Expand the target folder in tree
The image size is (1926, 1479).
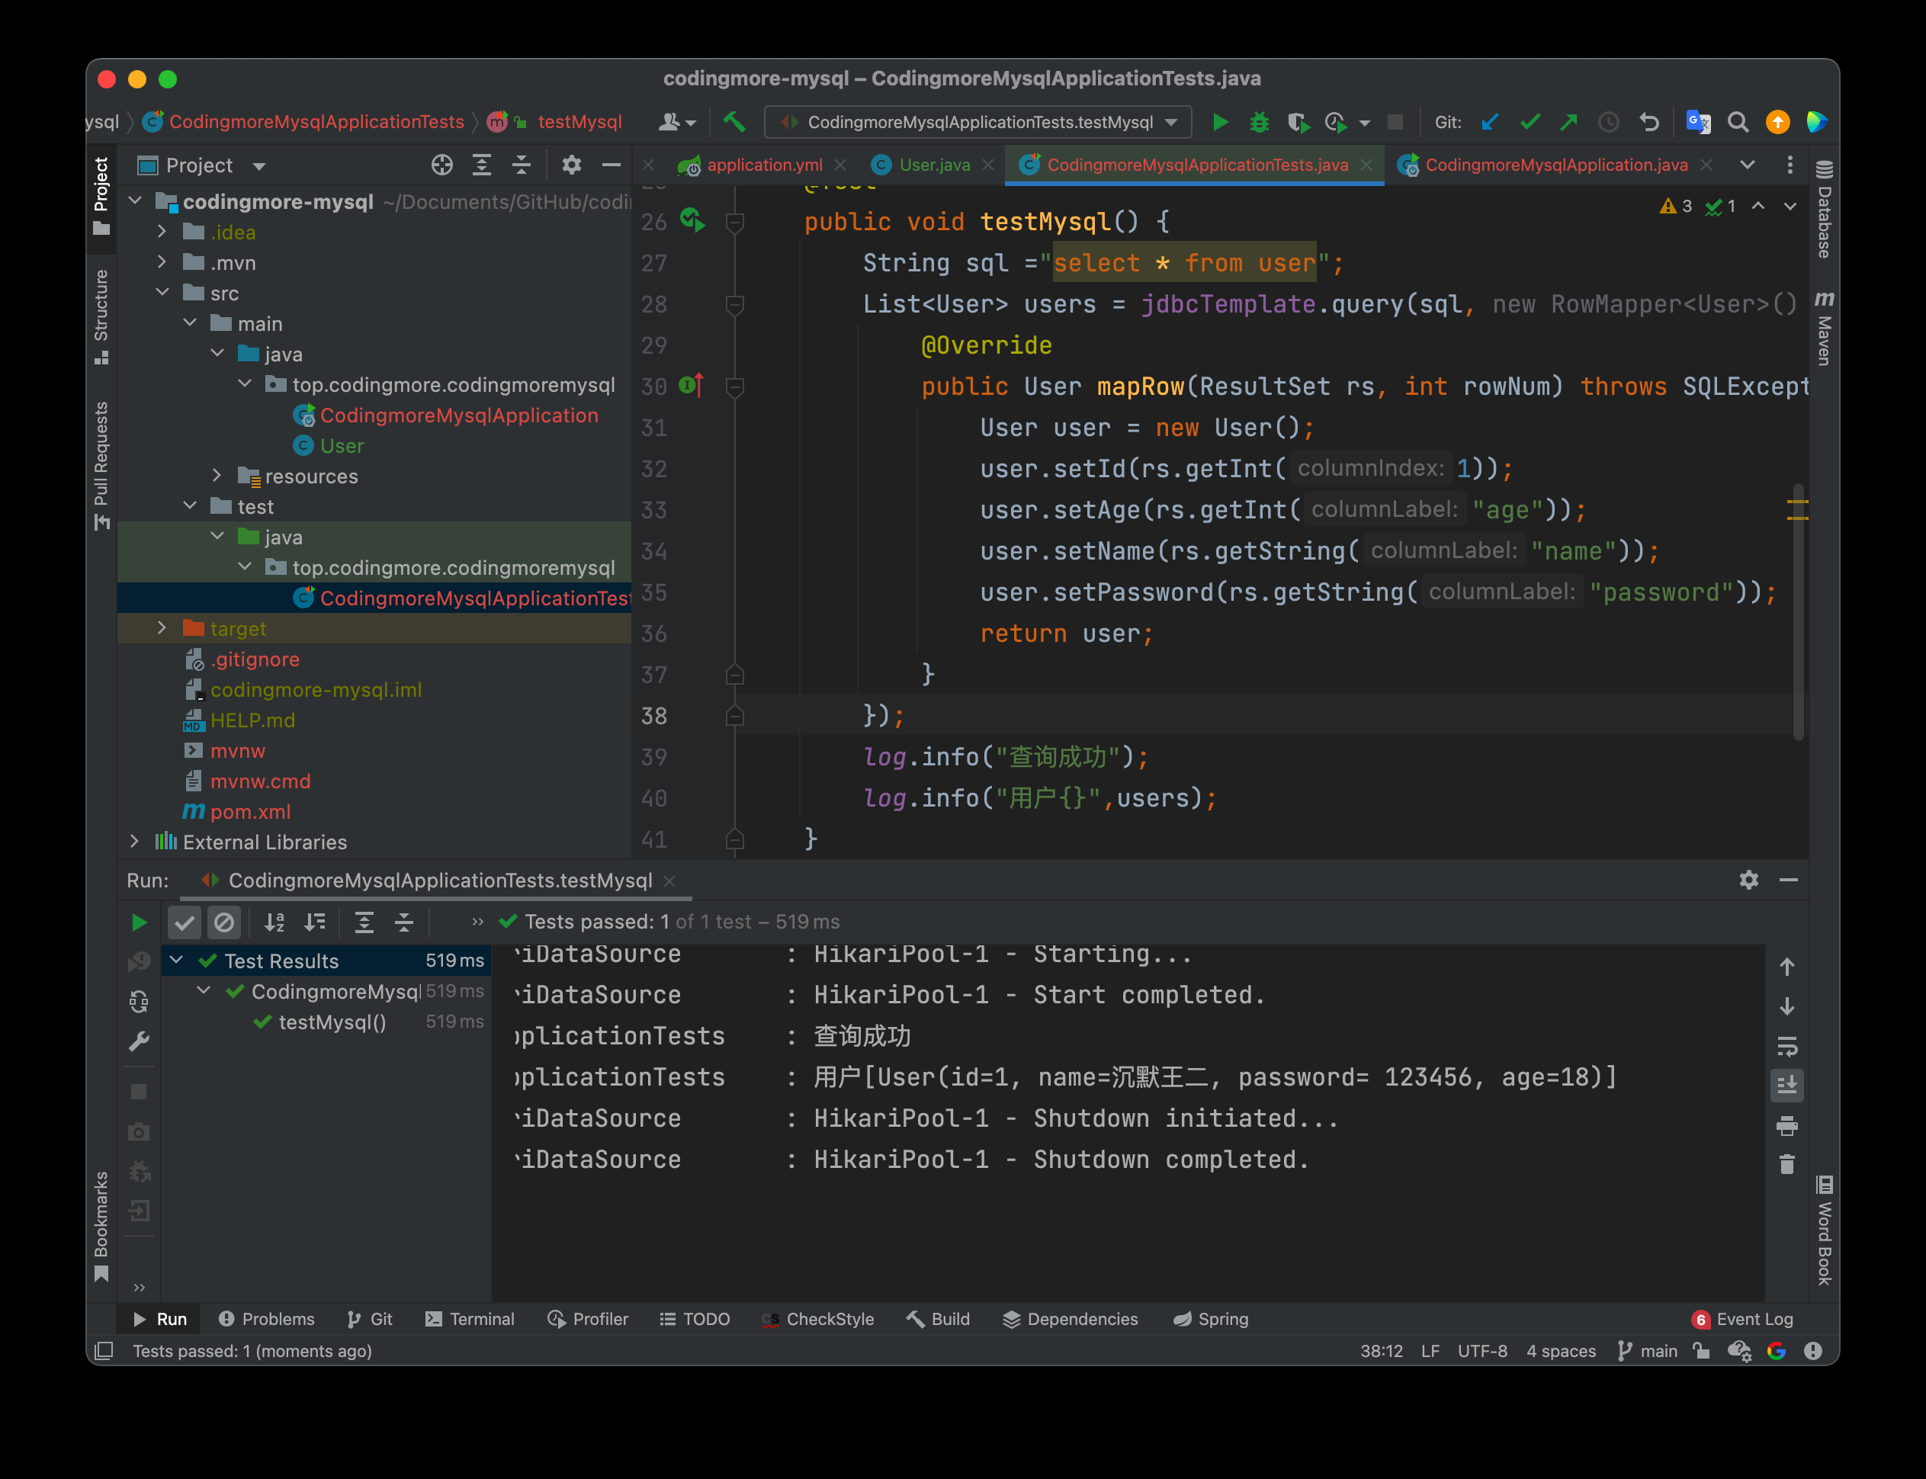pyautogui.click(x=162, y=627)
